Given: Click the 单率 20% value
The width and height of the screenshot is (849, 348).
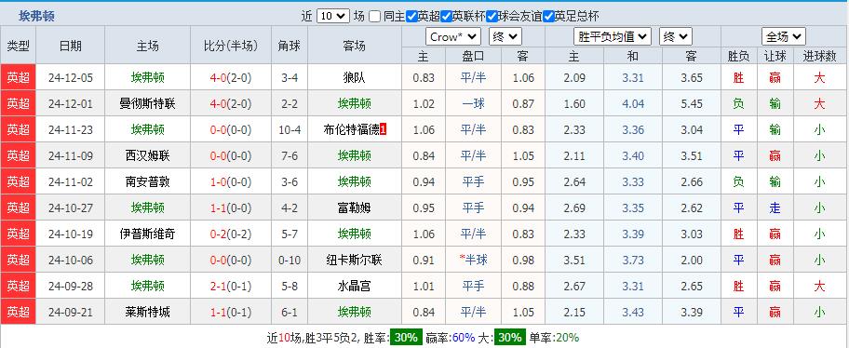Looking at the screenshot, I should point(568,338).
